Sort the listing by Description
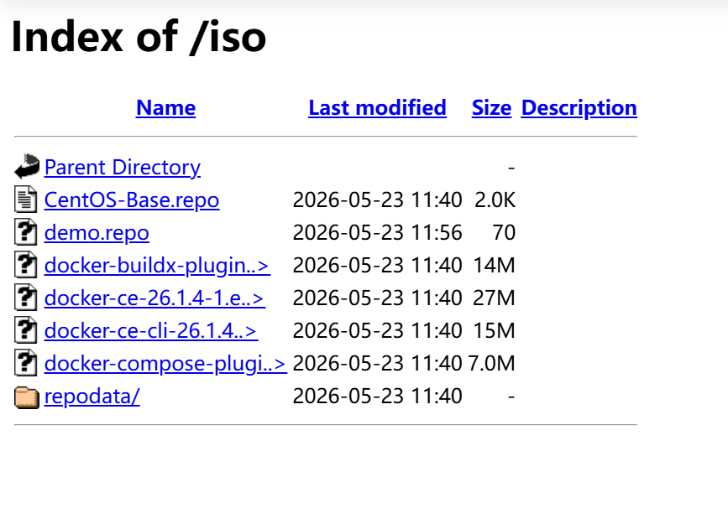Image resolution: width=728 pixels, height=508 pixels. point(579,107)
